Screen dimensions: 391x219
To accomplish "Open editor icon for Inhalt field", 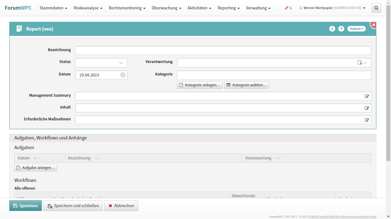I will 367,108.
